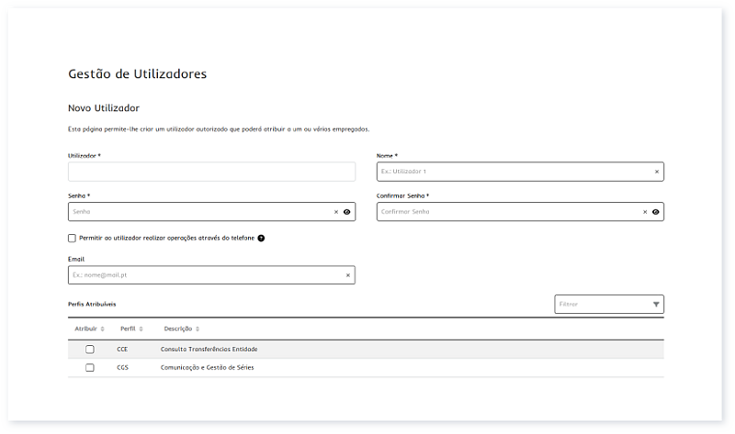Show the Senha password via eye icon
Screen dimensions: 735x434
[347, 212]
